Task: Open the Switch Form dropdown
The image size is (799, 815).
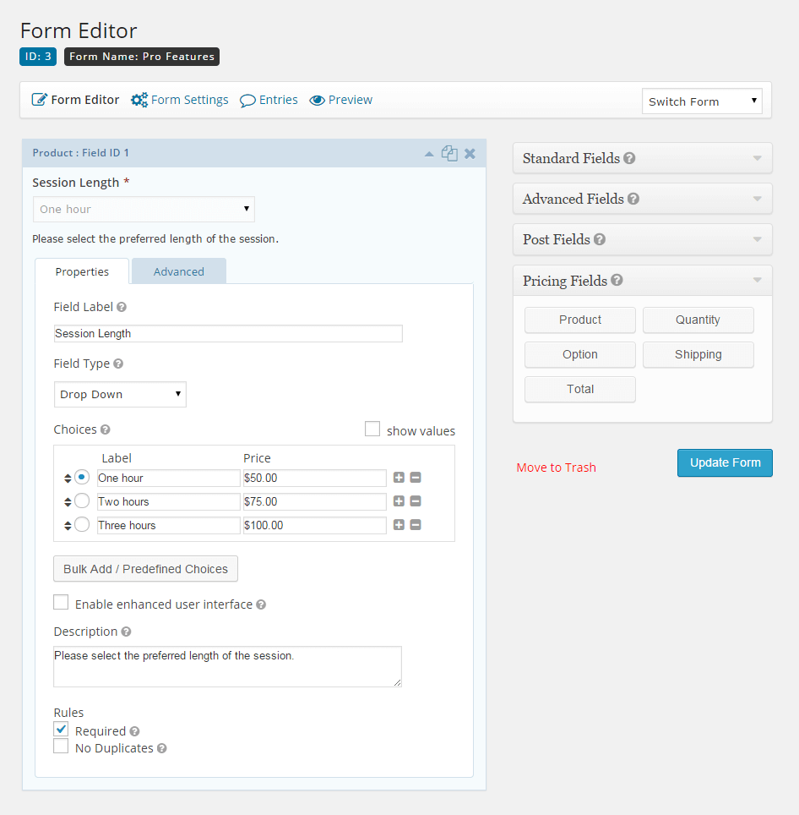Action: coord(702,101)
